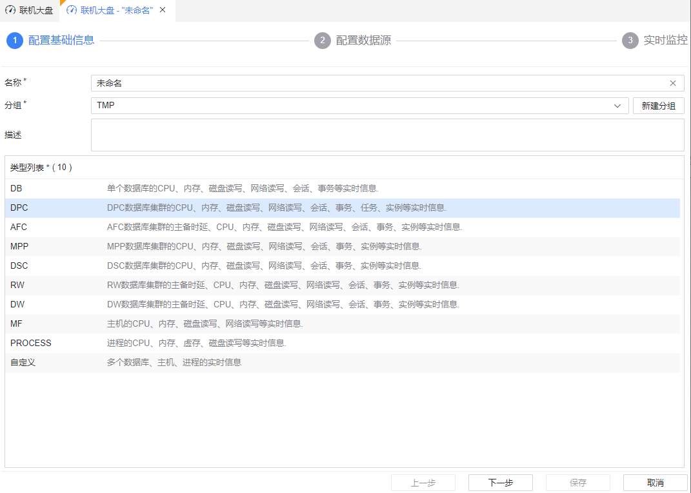Click the 保存 button
Viewport: 691px width, 493px height.
click(577, 483)
